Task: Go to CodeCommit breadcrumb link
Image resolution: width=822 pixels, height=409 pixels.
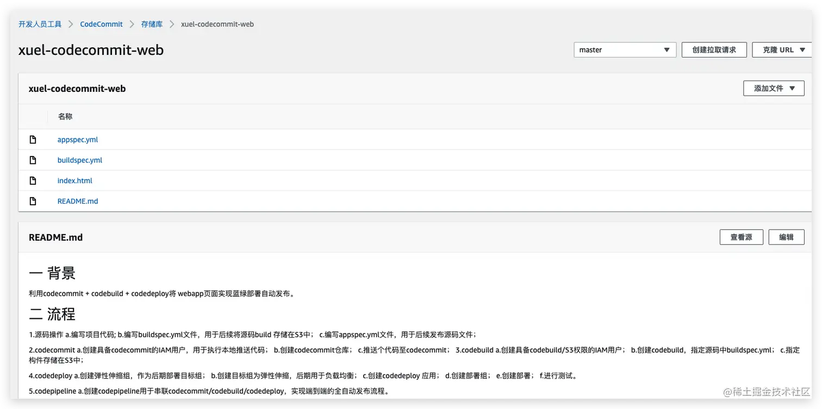Action: tap(102, 24)
